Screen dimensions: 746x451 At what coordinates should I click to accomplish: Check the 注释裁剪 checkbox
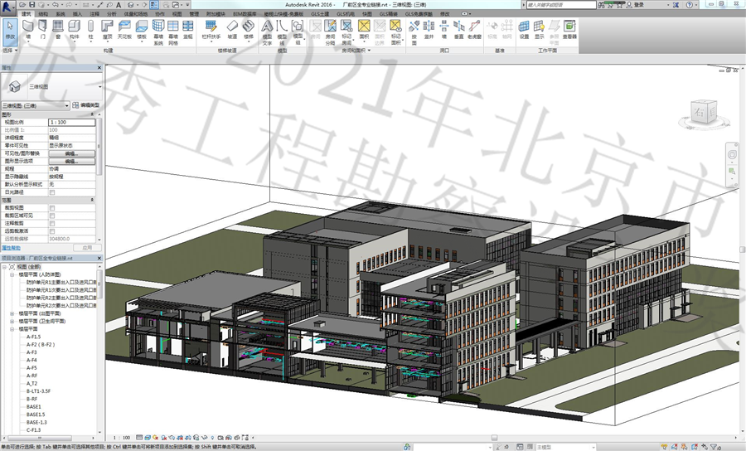click(x=52, y=223)
